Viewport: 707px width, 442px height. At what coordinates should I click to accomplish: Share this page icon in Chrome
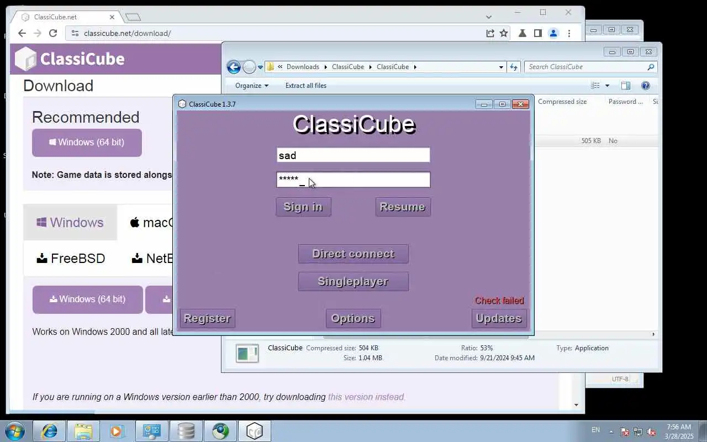[x=490, y=33]
